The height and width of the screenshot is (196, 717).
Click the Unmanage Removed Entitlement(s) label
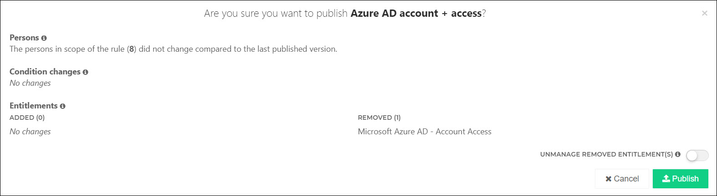pyautogui.click(x=606, y=154)
